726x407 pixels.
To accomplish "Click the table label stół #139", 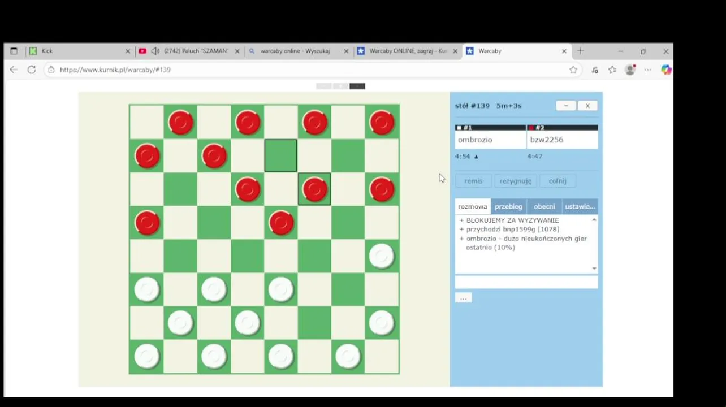I will point(472,106).
